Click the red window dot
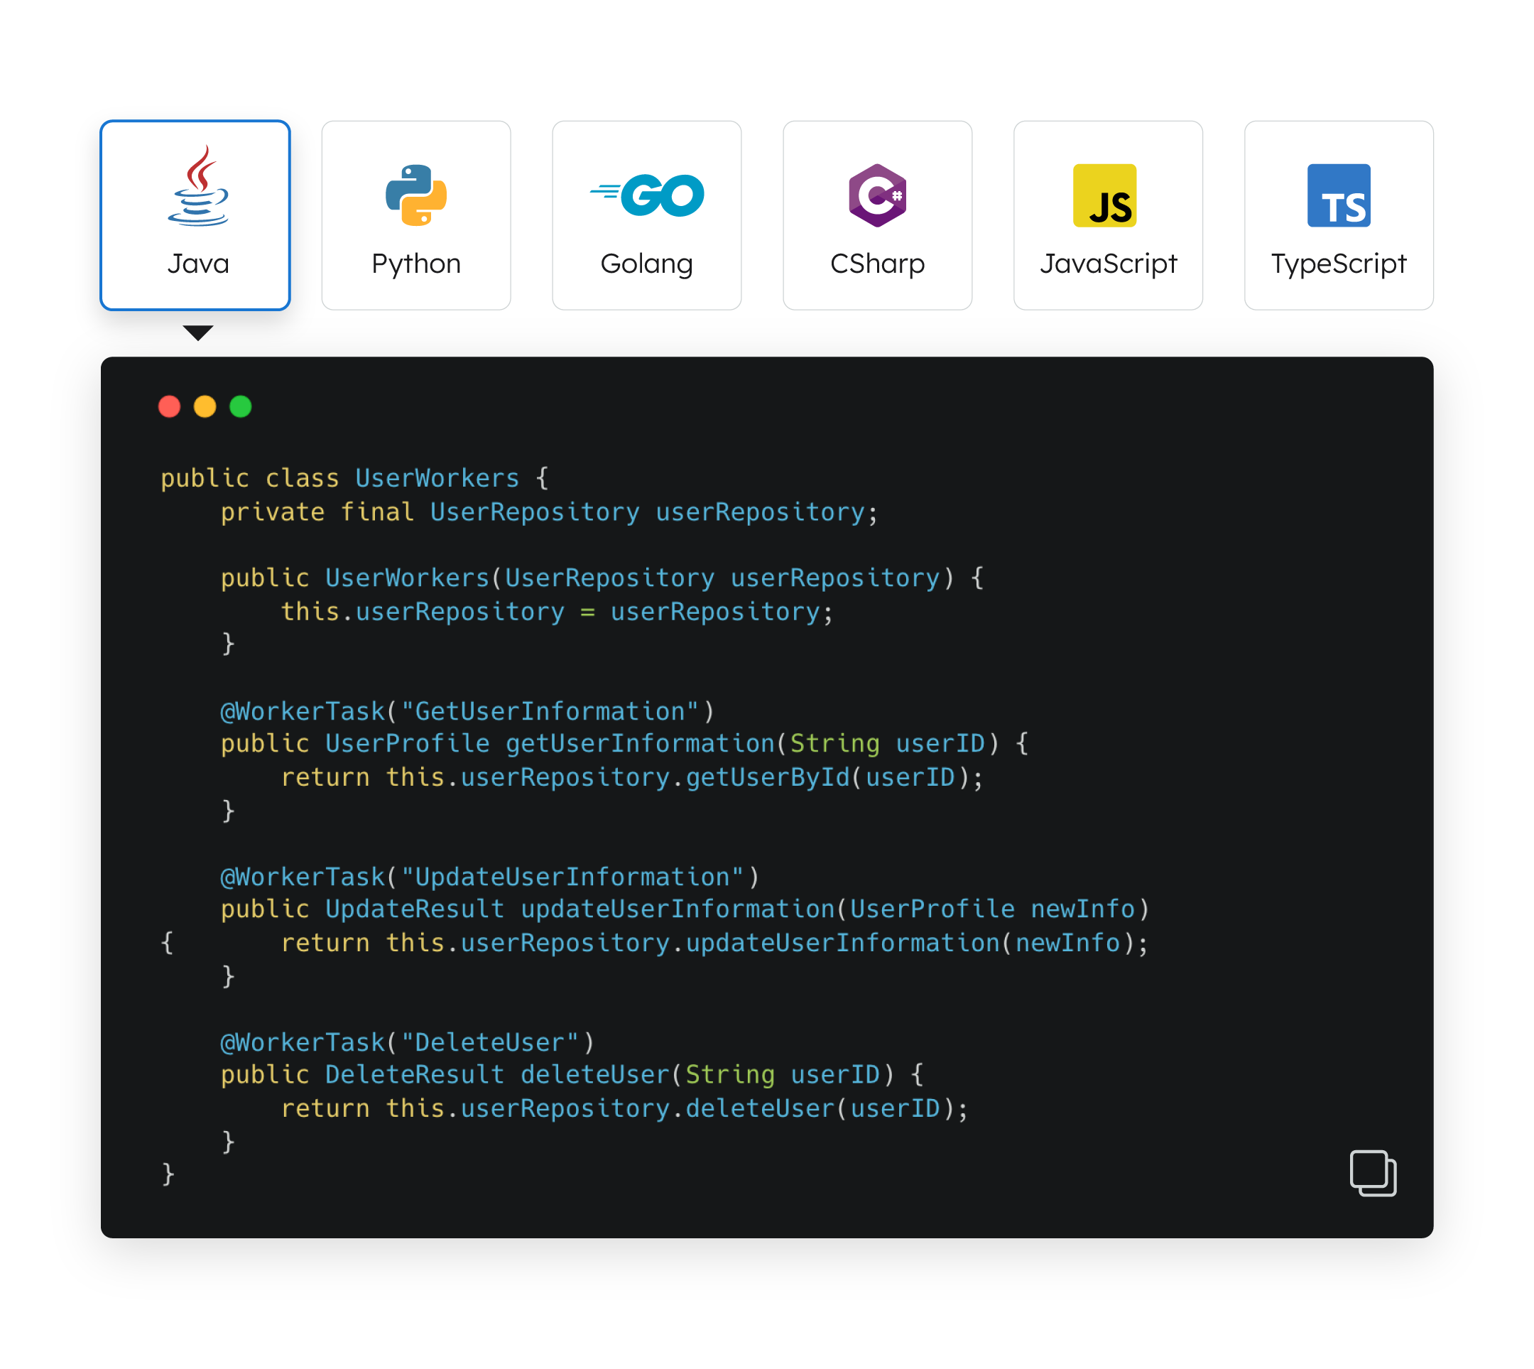 coord(169,406)
